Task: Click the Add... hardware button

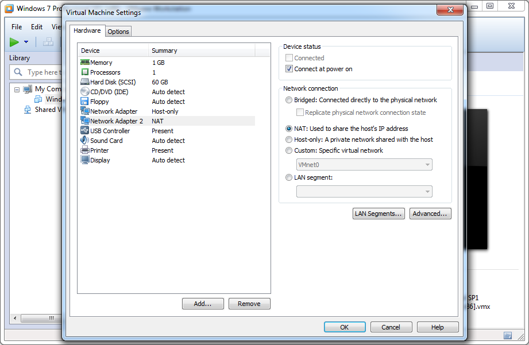Action: (203, 304)
